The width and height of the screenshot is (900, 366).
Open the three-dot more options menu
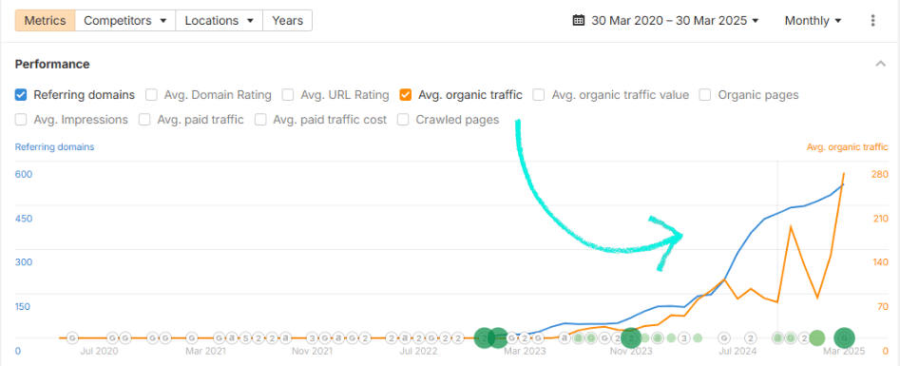(873, 21)
